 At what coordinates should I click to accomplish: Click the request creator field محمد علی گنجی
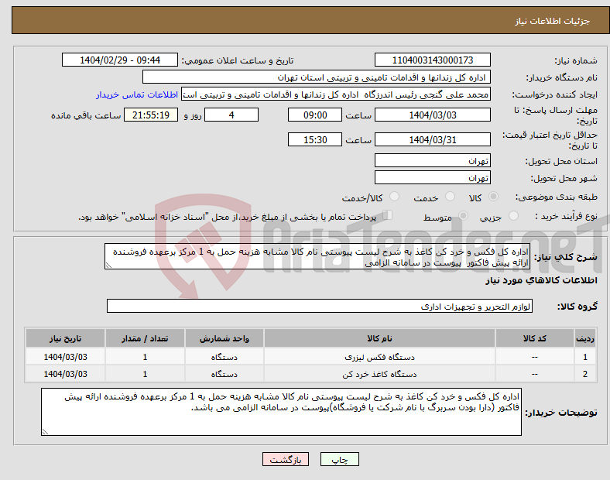(336, 94)
